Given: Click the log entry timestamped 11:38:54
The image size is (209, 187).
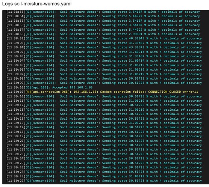Looking at the screenshot, I should tap(103, 16).
